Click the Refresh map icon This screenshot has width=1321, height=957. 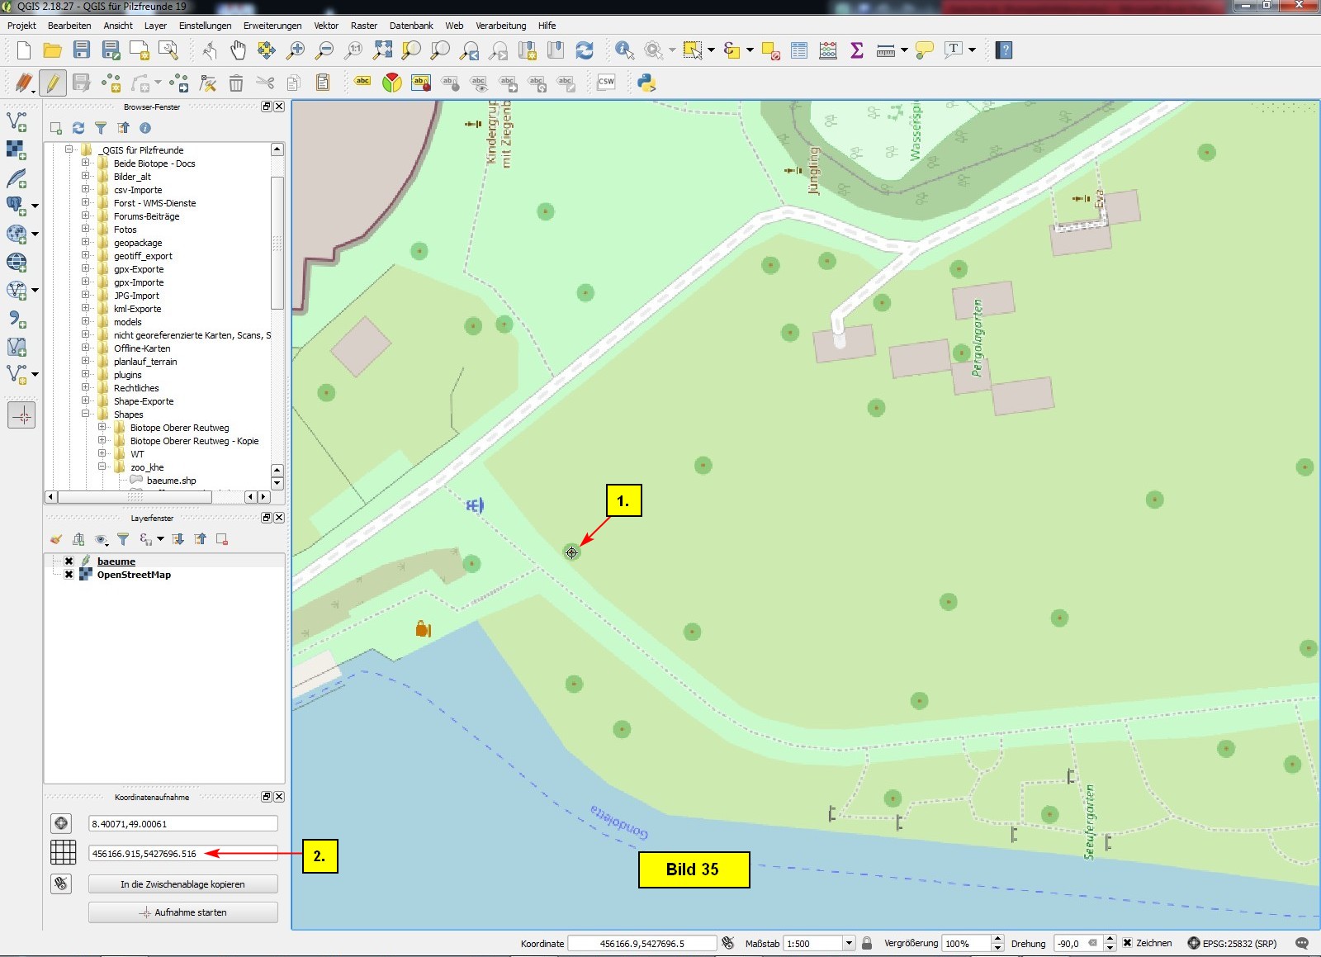point(585,50)
